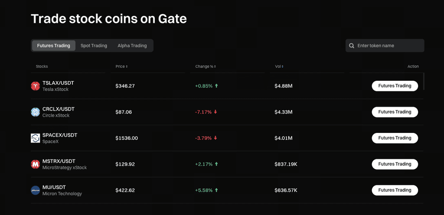The width and height of the screenshot is (444, 215).
Task: Switch to the Spot Trading tab
Action: pyautogui.click(x=94, y=46)
